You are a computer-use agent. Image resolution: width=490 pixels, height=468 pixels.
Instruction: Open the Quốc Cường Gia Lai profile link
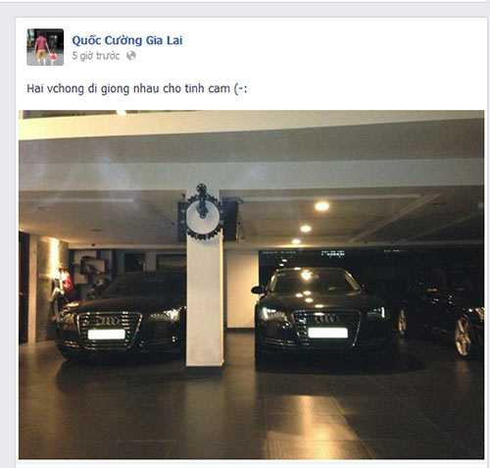tap(127, 40)
